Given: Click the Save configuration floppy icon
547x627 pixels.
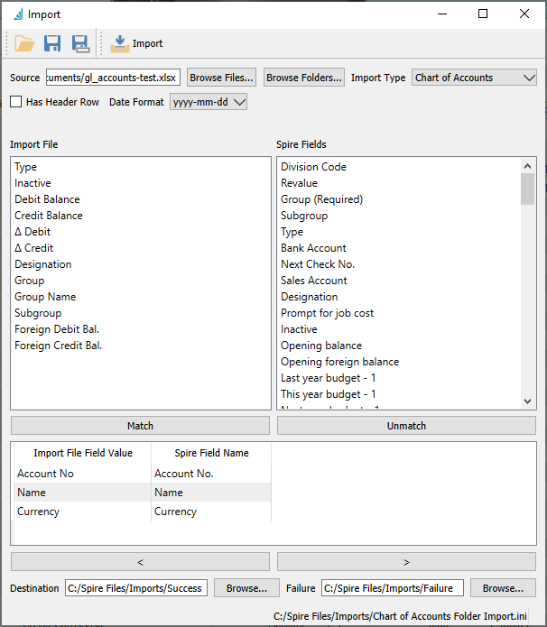Looking at the screenshot, I should 52,43.
